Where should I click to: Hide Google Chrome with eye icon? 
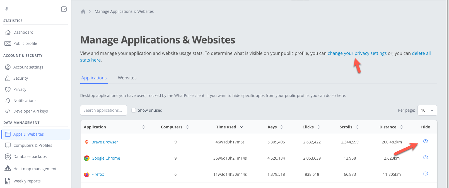[426, 157]
